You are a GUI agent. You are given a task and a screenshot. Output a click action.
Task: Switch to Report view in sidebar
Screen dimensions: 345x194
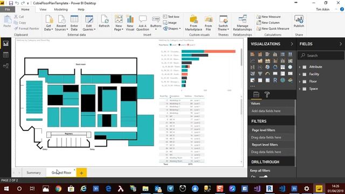[x=6, y=44]
